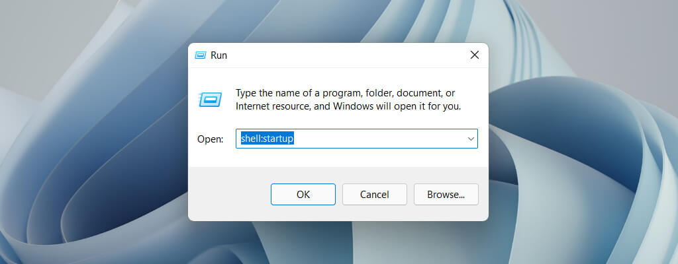
Task: Click the small Run icon in title bar
Action: (x=200, y=55)
